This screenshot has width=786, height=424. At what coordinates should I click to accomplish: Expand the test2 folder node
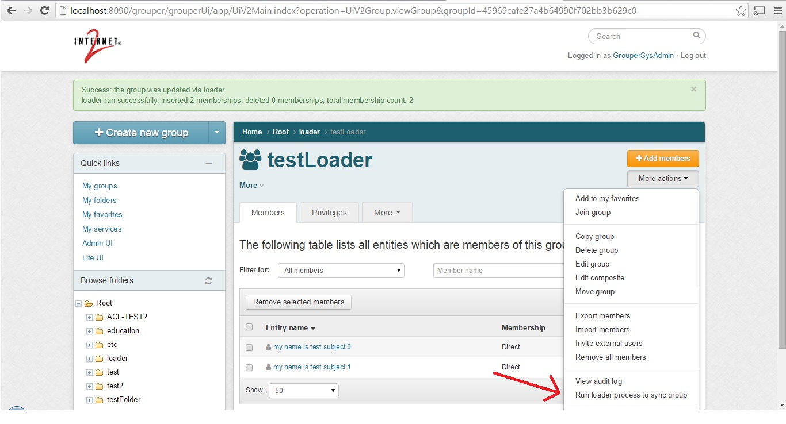click(x=89, y=386)
